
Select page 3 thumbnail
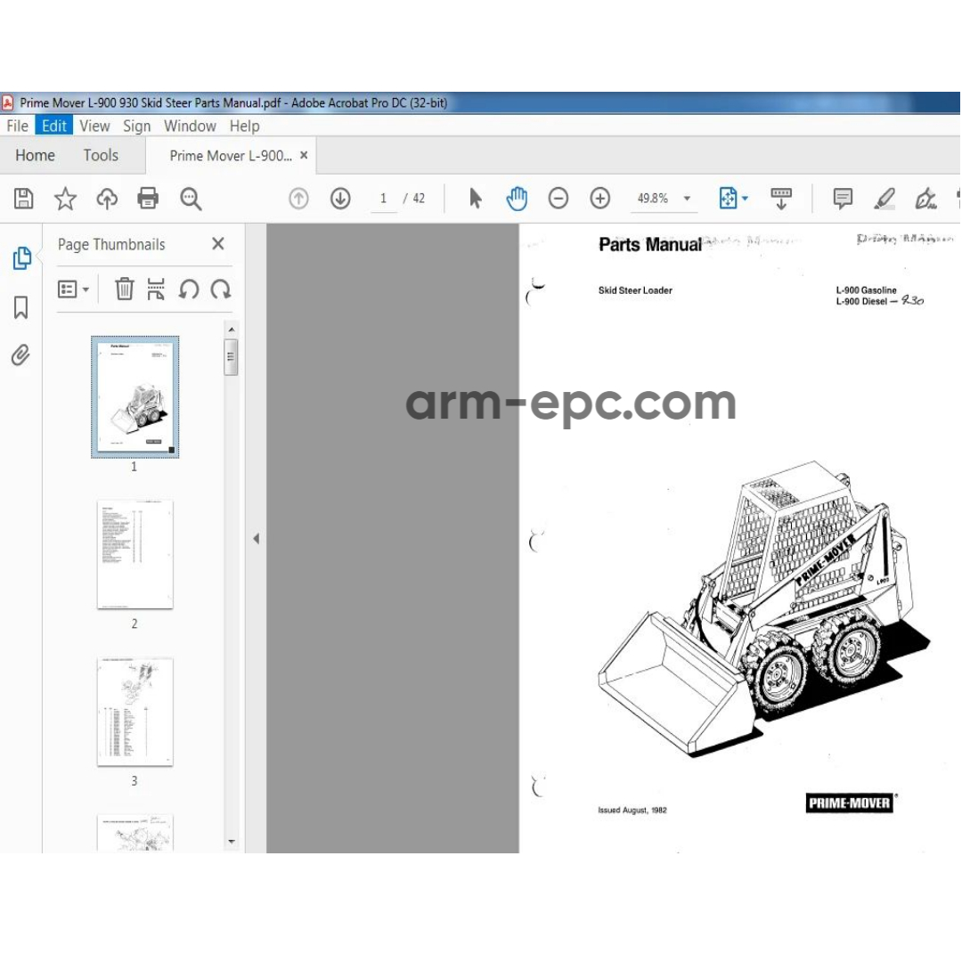click(x=135, y=712)
